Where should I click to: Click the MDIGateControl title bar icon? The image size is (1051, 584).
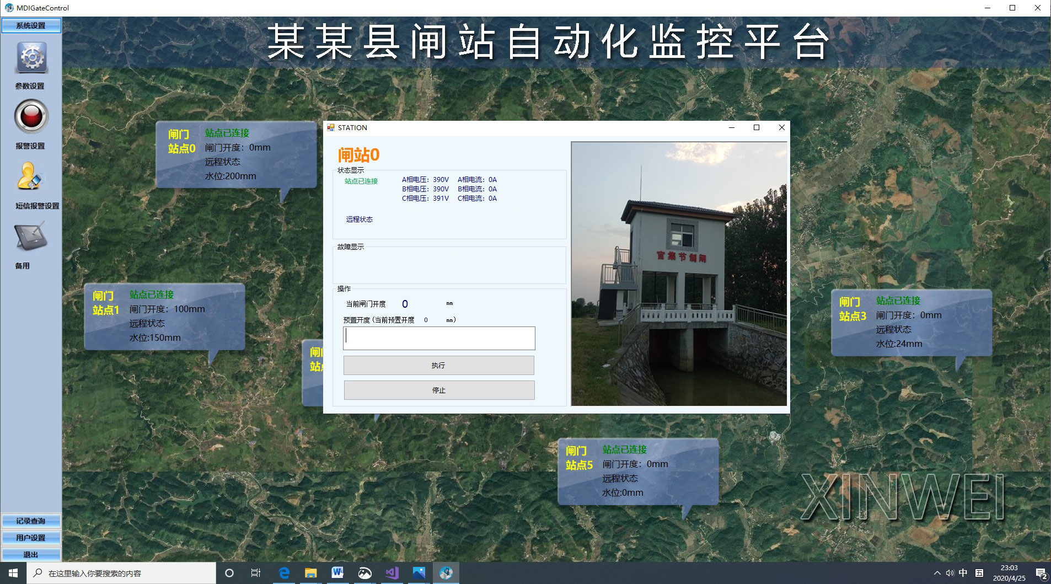[x=9, y=8]
